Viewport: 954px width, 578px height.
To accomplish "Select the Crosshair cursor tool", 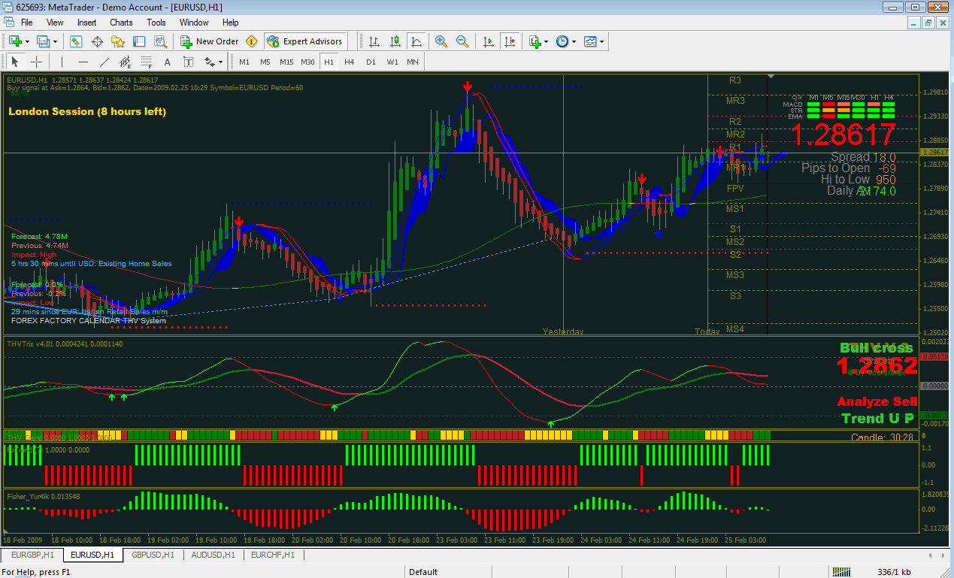I will point(36,62).
